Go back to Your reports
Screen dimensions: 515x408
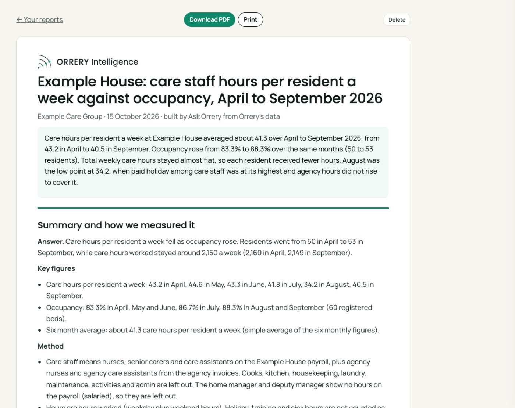click(x=40, y=20)
